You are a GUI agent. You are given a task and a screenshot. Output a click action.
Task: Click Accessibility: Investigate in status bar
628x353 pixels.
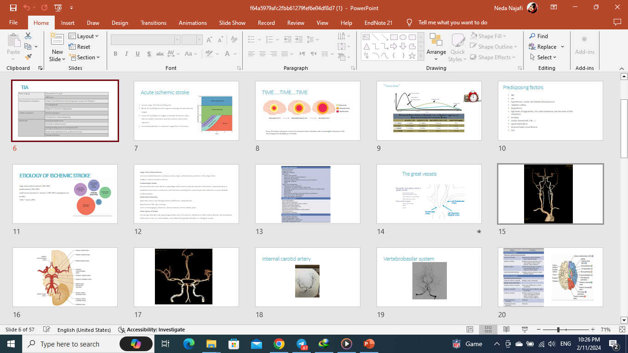(152, 330)
